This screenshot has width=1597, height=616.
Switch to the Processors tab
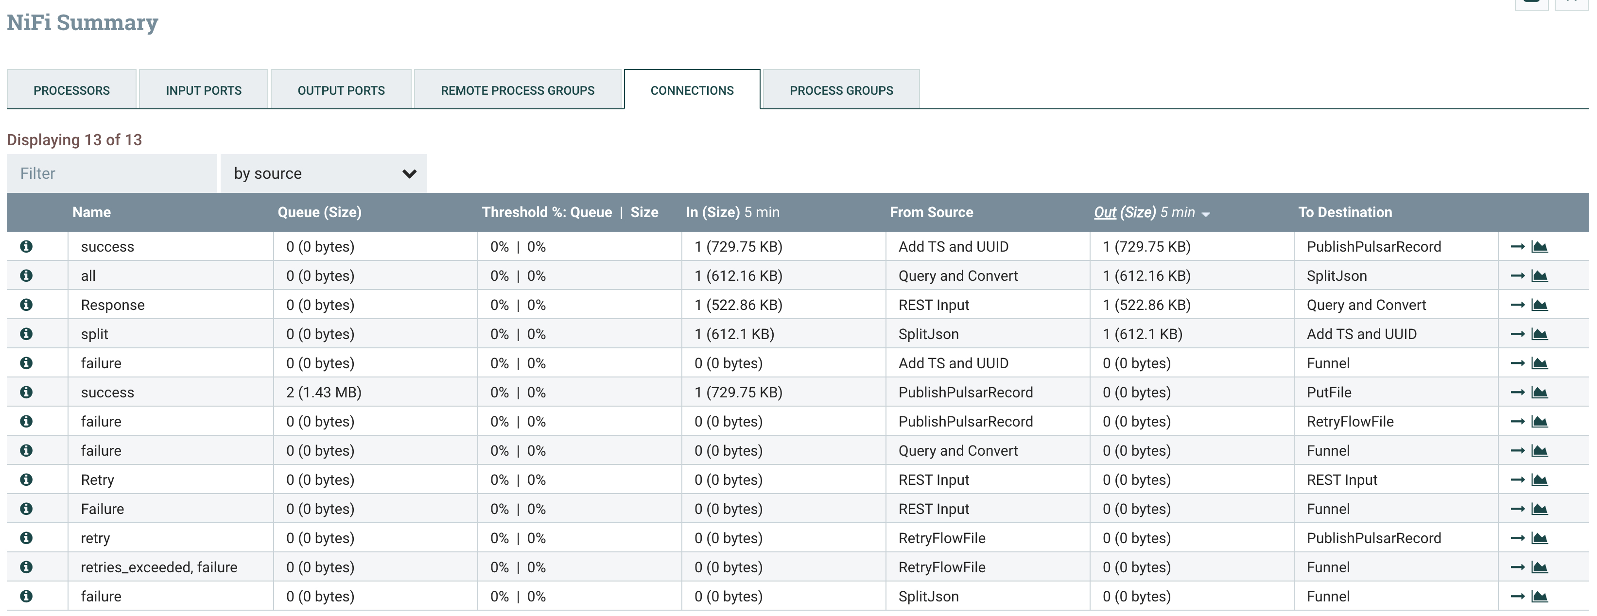pyautogui.click(x=71, y=90)
